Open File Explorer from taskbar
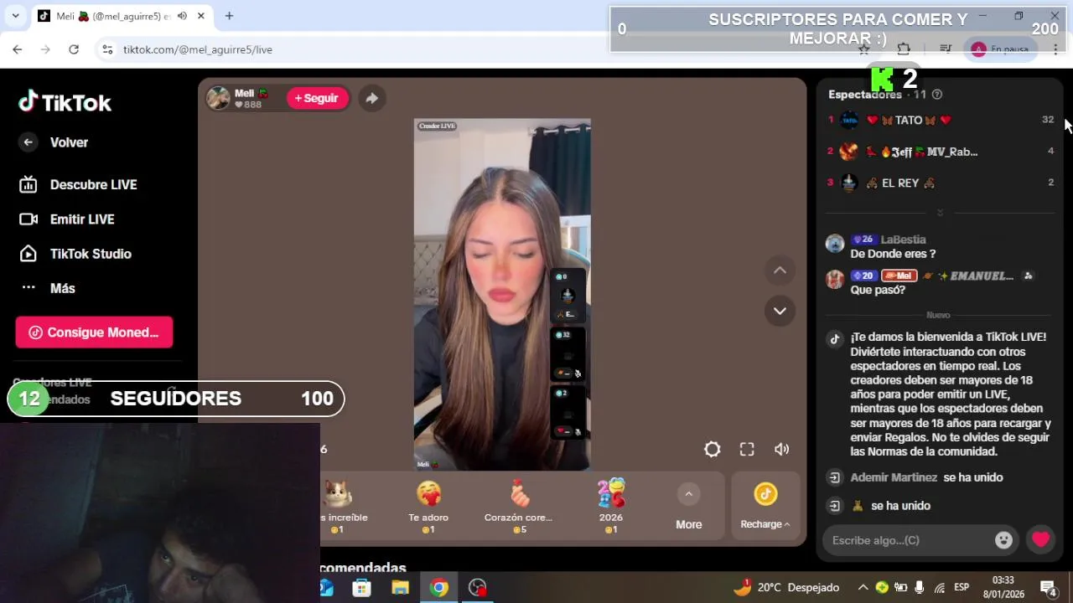 [x=400, y=588]
